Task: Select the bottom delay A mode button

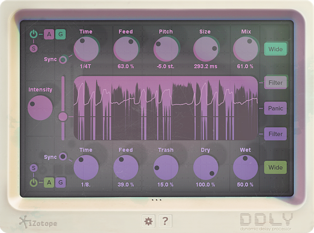Action: click(49, 182)
